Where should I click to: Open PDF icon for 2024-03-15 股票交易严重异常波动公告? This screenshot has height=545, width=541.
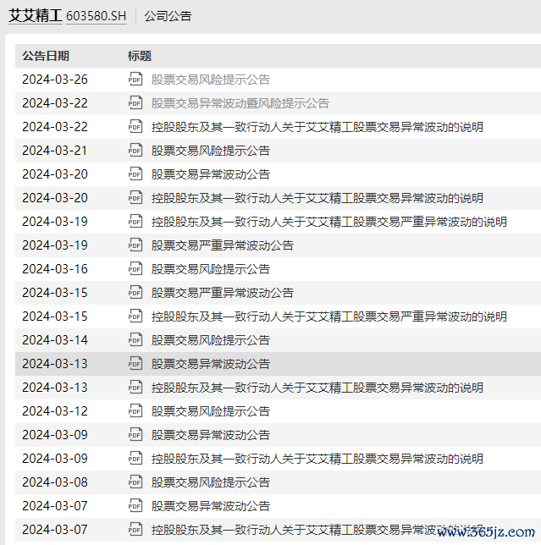coord(135,292)
